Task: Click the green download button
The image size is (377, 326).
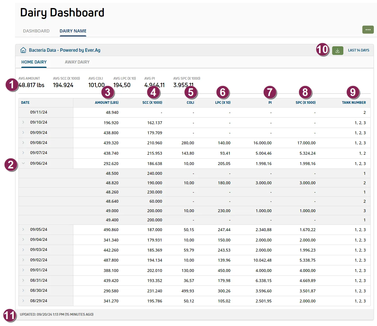Action: click(338, 50)
